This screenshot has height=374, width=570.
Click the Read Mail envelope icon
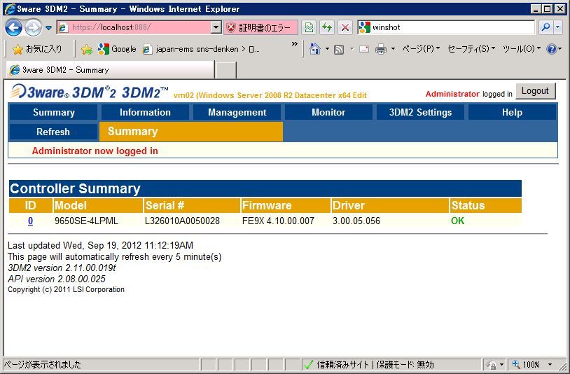pos(364,49)
